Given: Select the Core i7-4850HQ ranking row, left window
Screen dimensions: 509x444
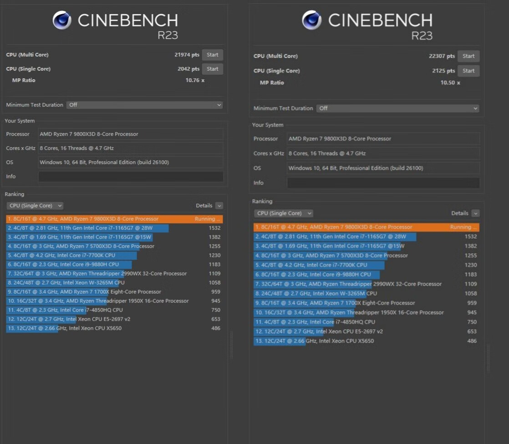Looking at the screenshot, I should tap(114, 310).
